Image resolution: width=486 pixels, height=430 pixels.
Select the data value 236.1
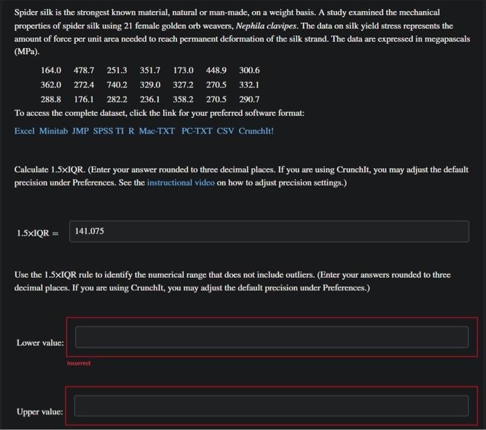tap(150, 99)
